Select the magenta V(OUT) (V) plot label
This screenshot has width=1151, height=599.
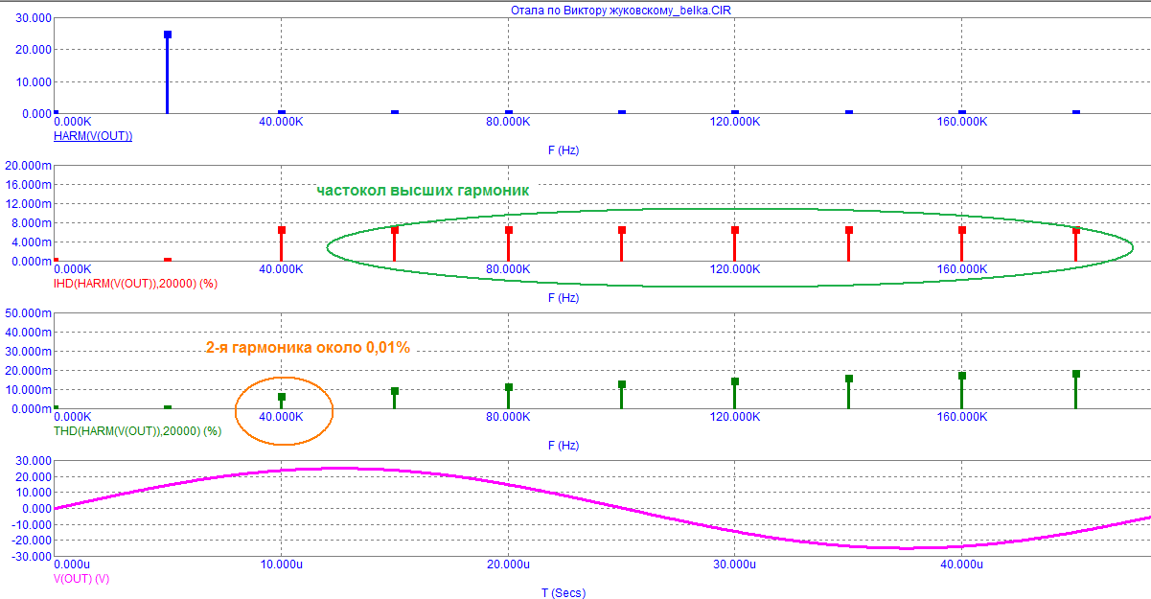click(81, 579)
